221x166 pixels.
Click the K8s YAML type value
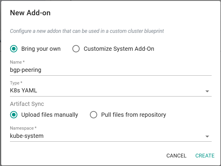click(24, 91)
